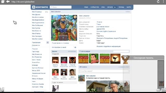The height and width of the screenshot is (93, 166).
Task: Reload the page with refresh icon
Action: pyautogui.click(x=158, y=2)
